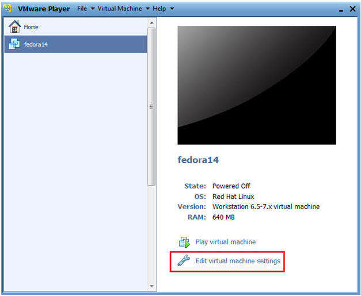Viewport: 361px width, 296px height.
Task: Open the Virtual Machine menu
Action: (x=120, y=9)
